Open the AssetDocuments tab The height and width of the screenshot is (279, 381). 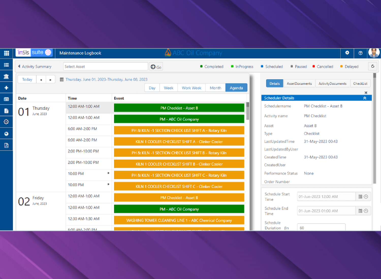pyautogui.click(x=299, y=83)
